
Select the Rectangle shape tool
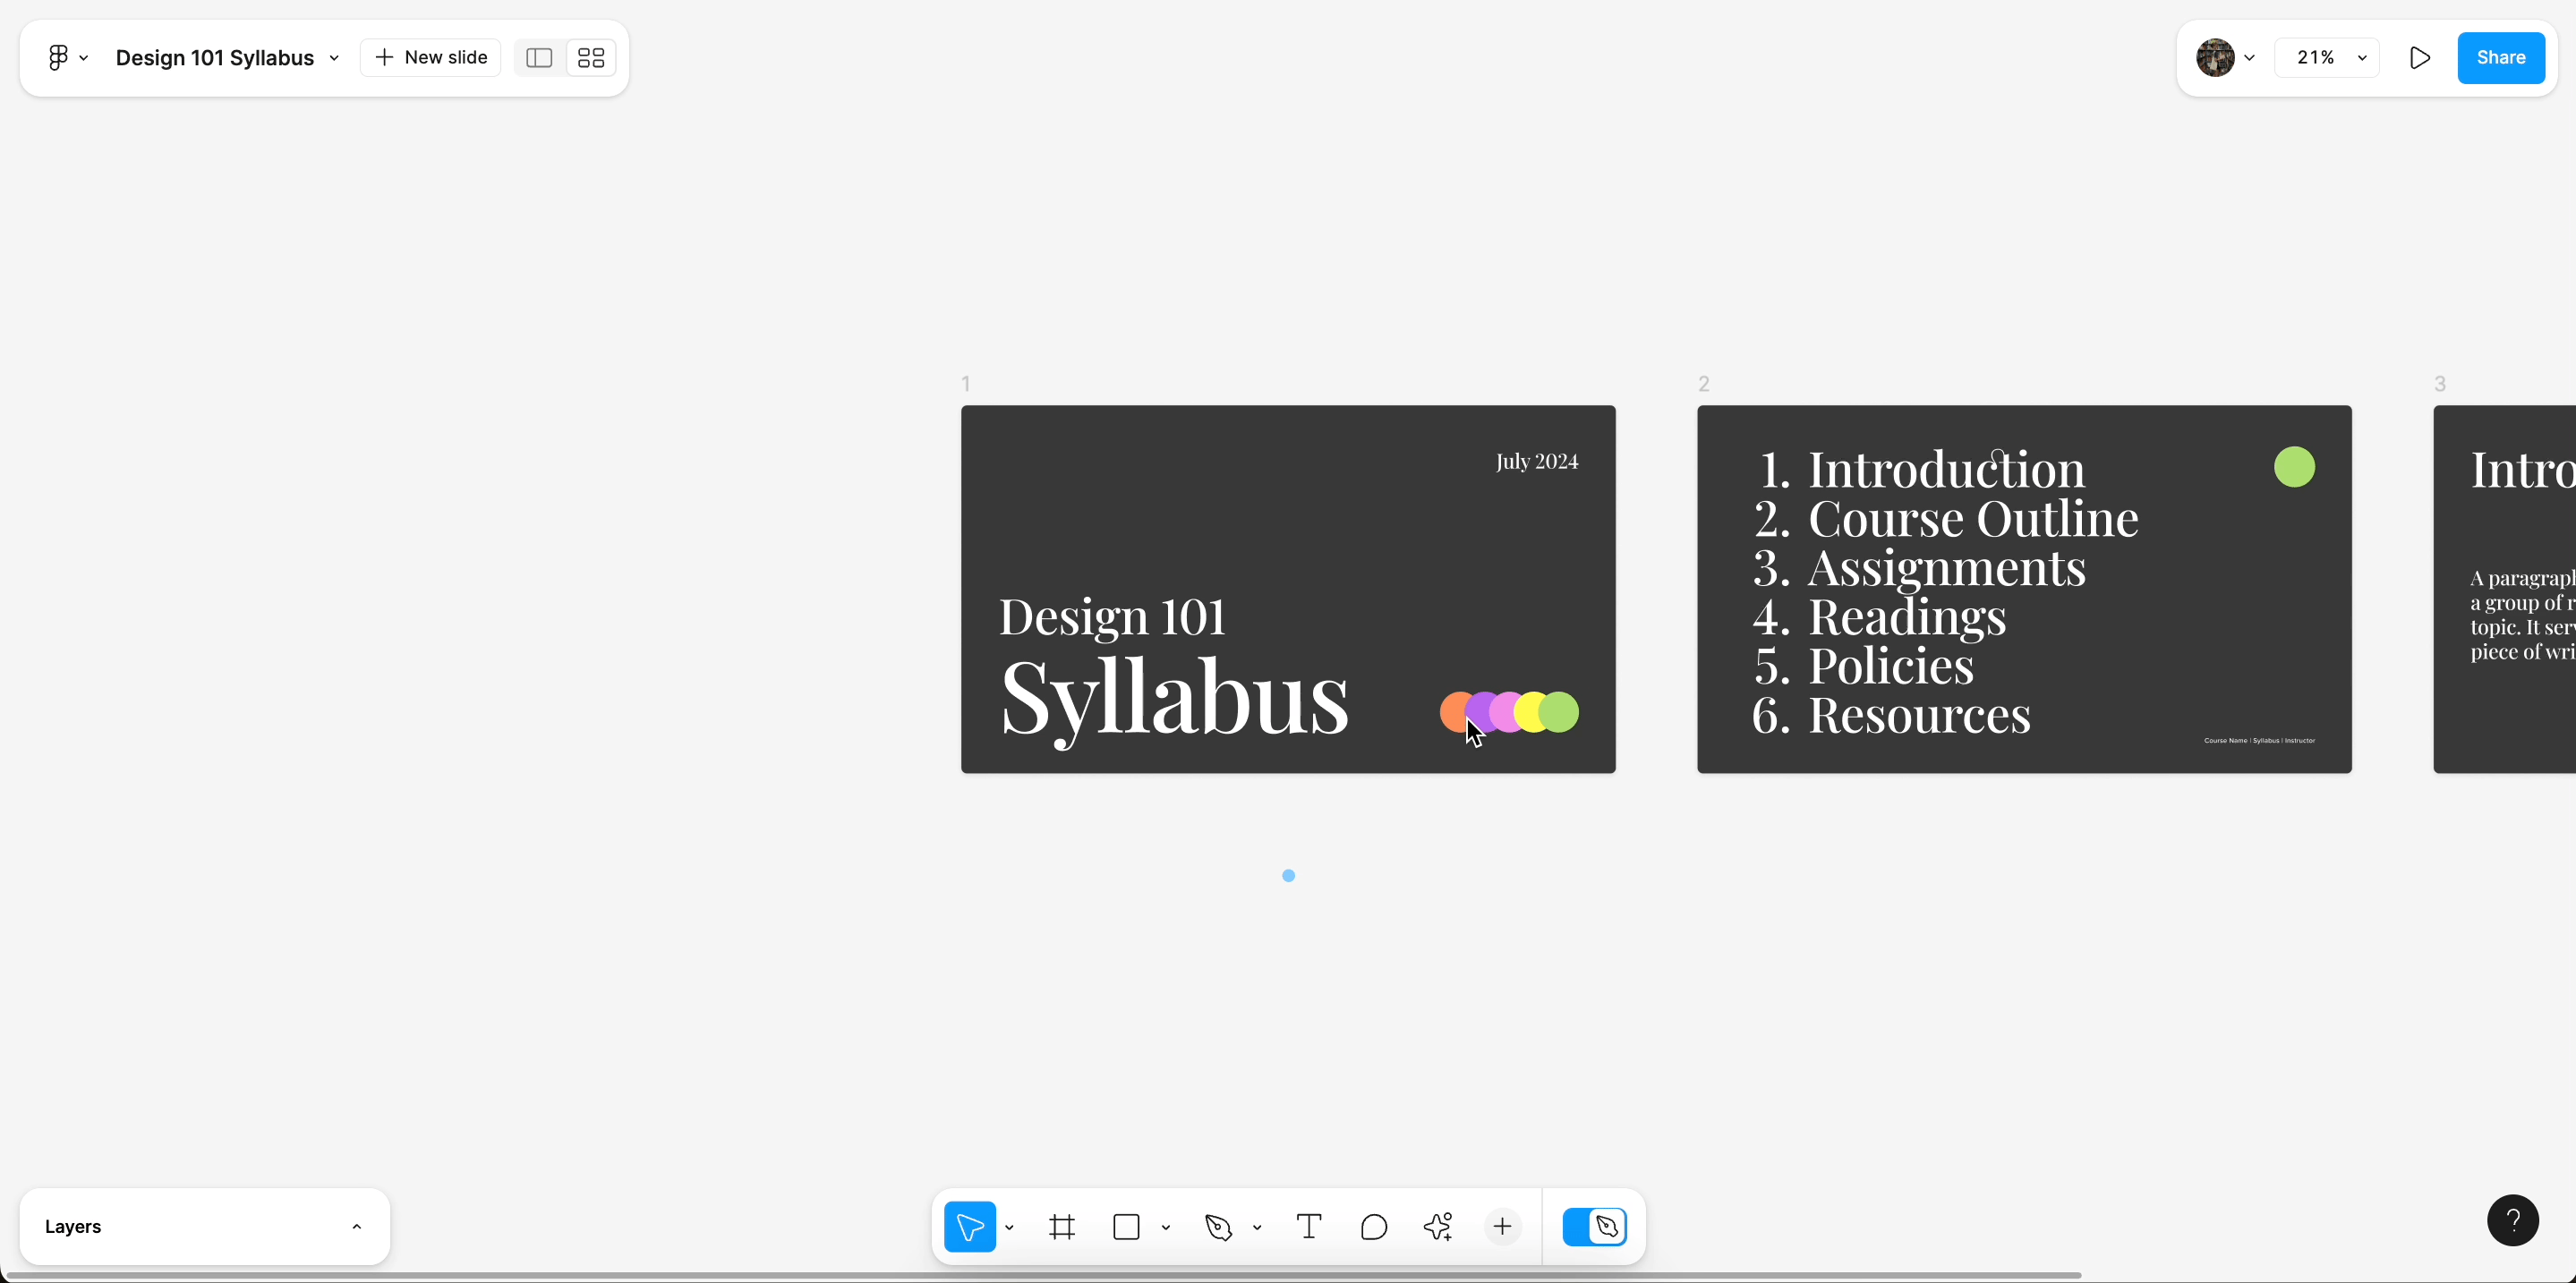pos(1127,1226)
